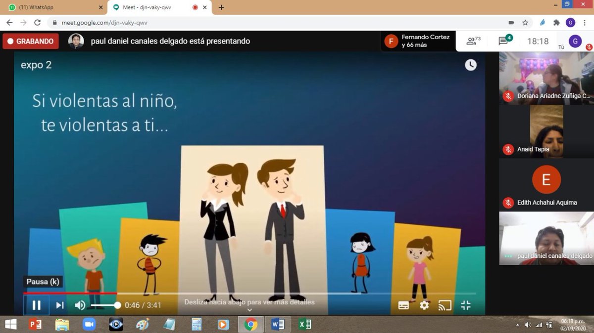Select Edith Achahui Aquima tile
594x333 pixels.
pos(546,185)
